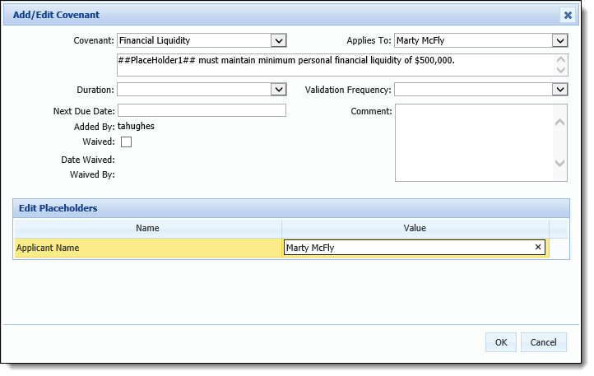
Task: Confirm with the OK button
Action: click(x=501, y=342)
